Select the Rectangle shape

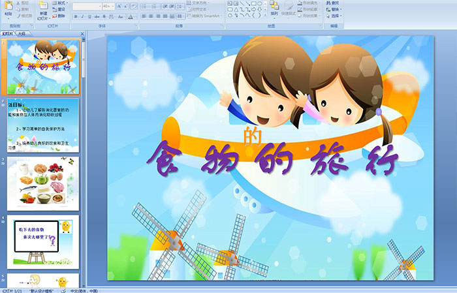[253, 3]
